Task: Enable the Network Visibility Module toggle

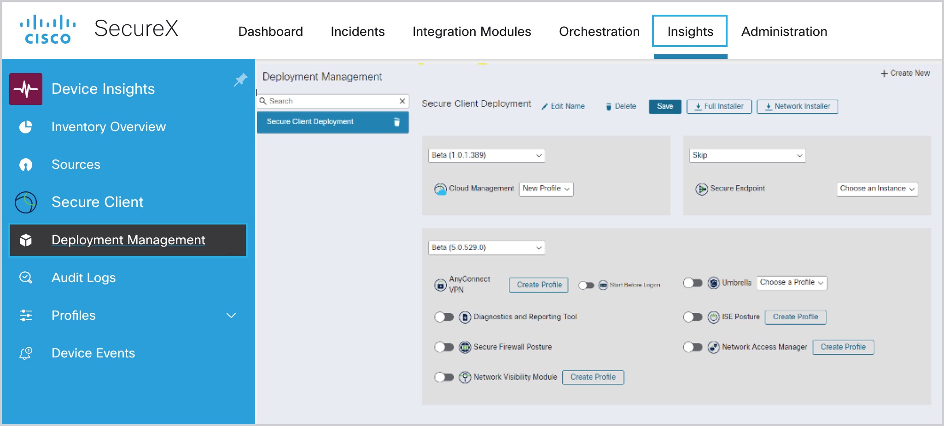Action: (x=445, y=377)
